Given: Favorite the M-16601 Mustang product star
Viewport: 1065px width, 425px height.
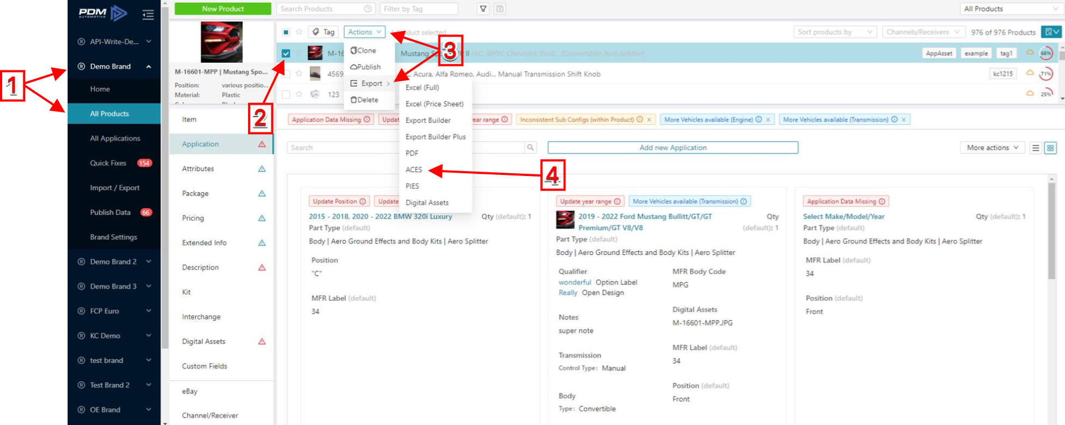Looking at the screenshot, I should [299, 53].
